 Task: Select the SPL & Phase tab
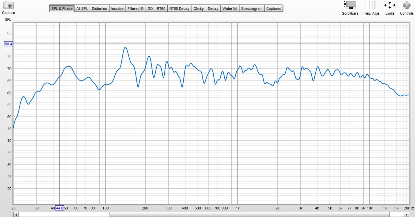pos(62,8)
